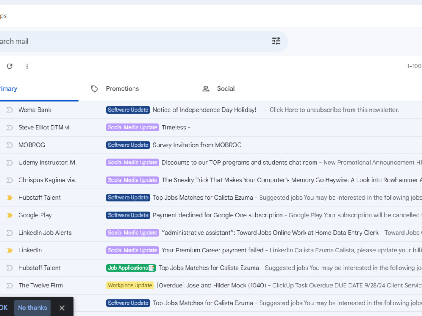Click the Workplace Update label
The height and width of the screenshot is (316, 422).
point(130,285)
